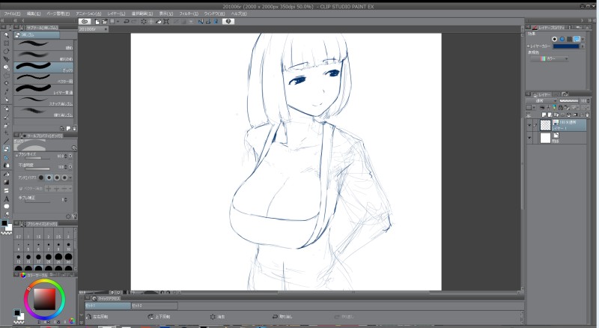Select the Fill bucket tool
The width and height of the screenshot is (599, 328).
[6, 174]
